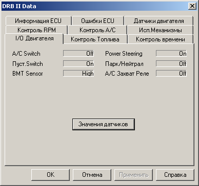199x186 pixels.
Task: Click the BMT Sensor label
Action: 28,74
